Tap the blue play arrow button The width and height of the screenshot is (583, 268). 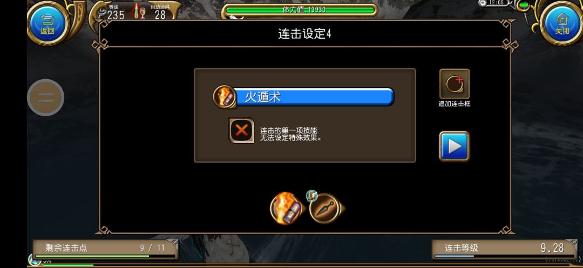tap(455, 146)
